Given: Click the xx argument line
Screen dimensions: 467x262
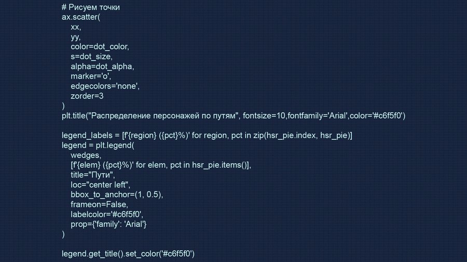Looking at the screenshot, I should (x=76, y=27).
